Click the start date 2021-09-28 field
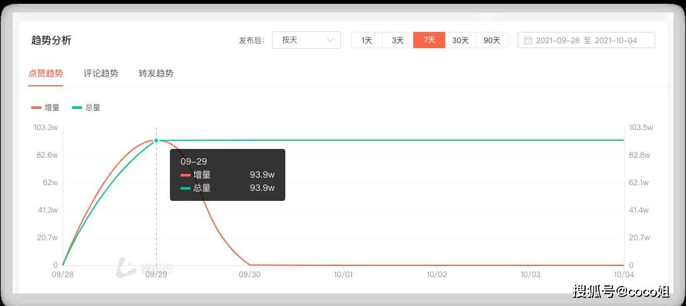The image size is (686, 306). click(x=558, y=41)
